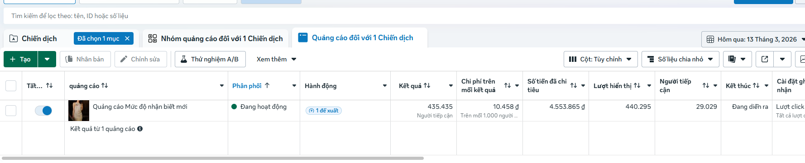805x163 pixels.
Task: Expand the arrow next to Tạo button
Action: 47,59
